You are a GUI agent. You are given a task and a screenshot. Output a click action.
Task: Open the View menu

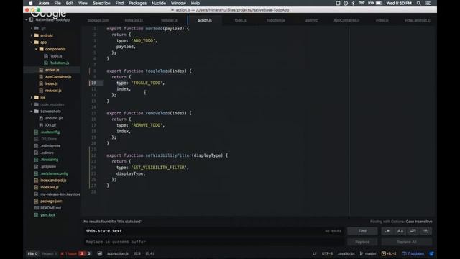click(83, 3)
